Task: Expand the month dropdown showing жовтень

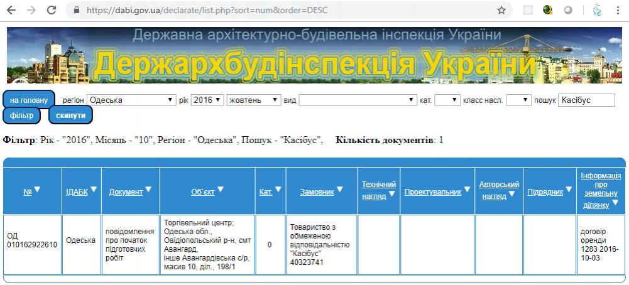Action: tap(254, 100)
